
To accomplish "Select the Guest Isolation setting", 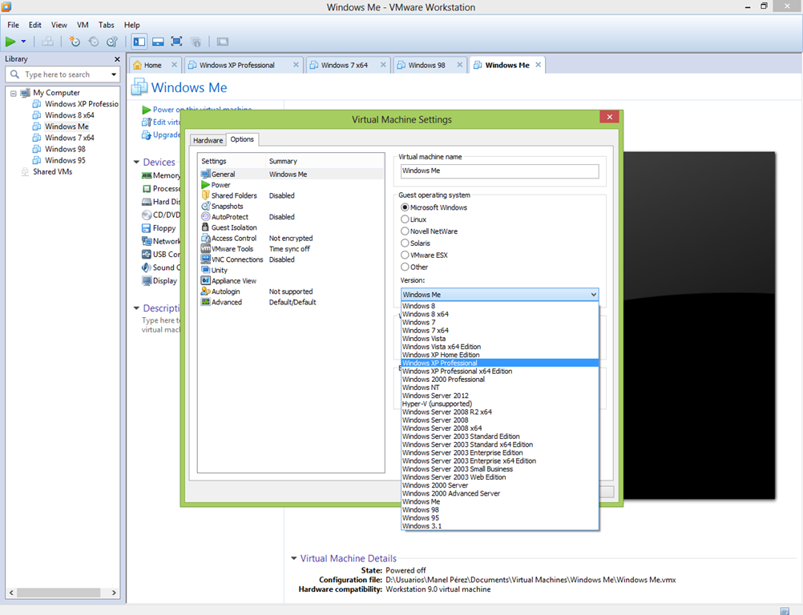I will click(233, 227).
